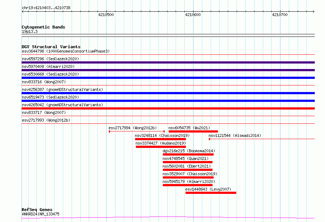325x222 pixels.
Task: Open nsv3248114 (Chaisson2019) variant label
Action: (162, 135)
